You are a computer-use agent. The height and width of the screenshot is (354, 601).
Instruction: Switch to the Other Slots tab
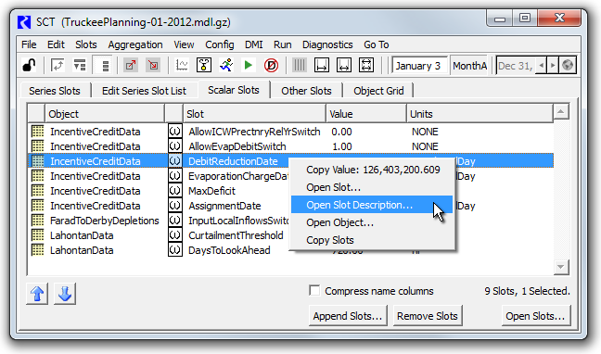(x=306, y=91)
